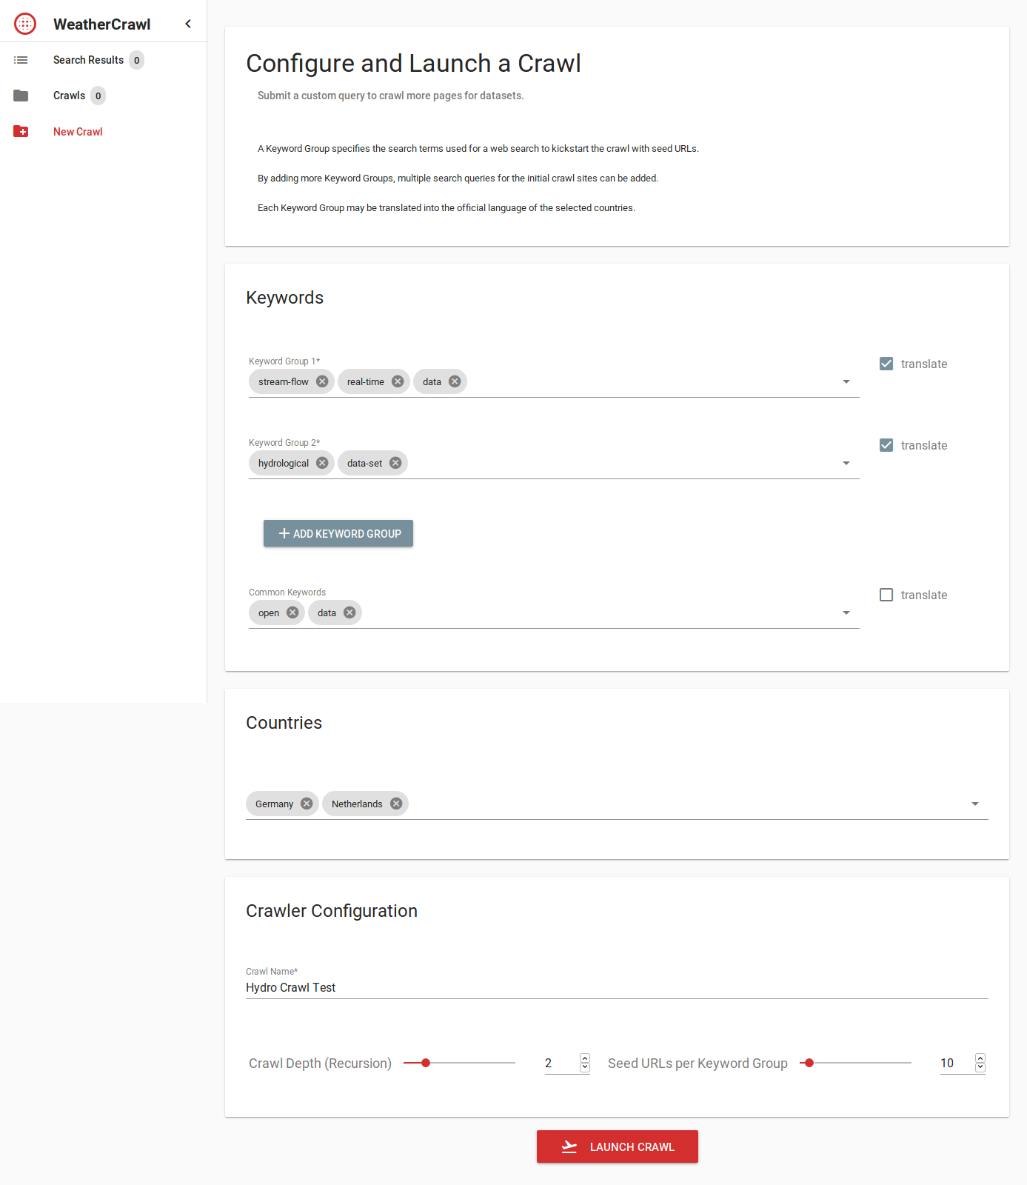Click the 'Configure and Launch a Crawl' heading

click(x=413, y=64)
